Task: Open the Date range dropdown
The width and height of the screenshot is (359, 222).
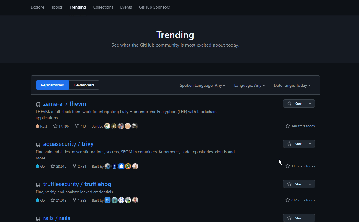Action: tap(292, 85)
